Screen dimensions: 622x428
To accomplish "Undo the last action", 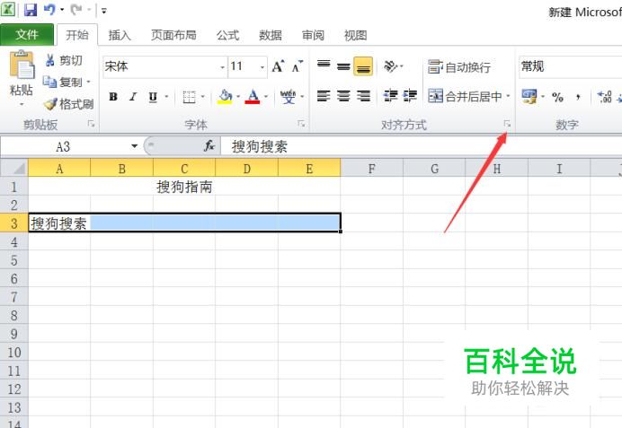I will 49,10.
